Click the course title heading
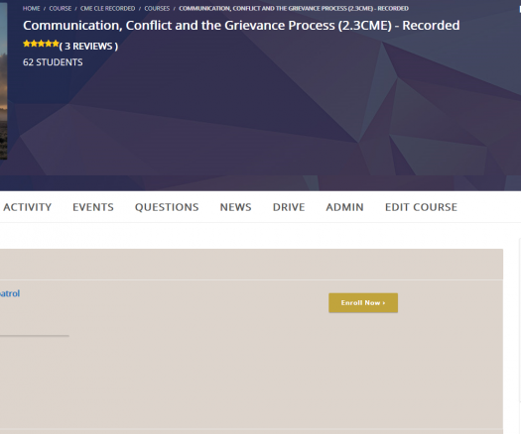 click(x=241, y=26)
